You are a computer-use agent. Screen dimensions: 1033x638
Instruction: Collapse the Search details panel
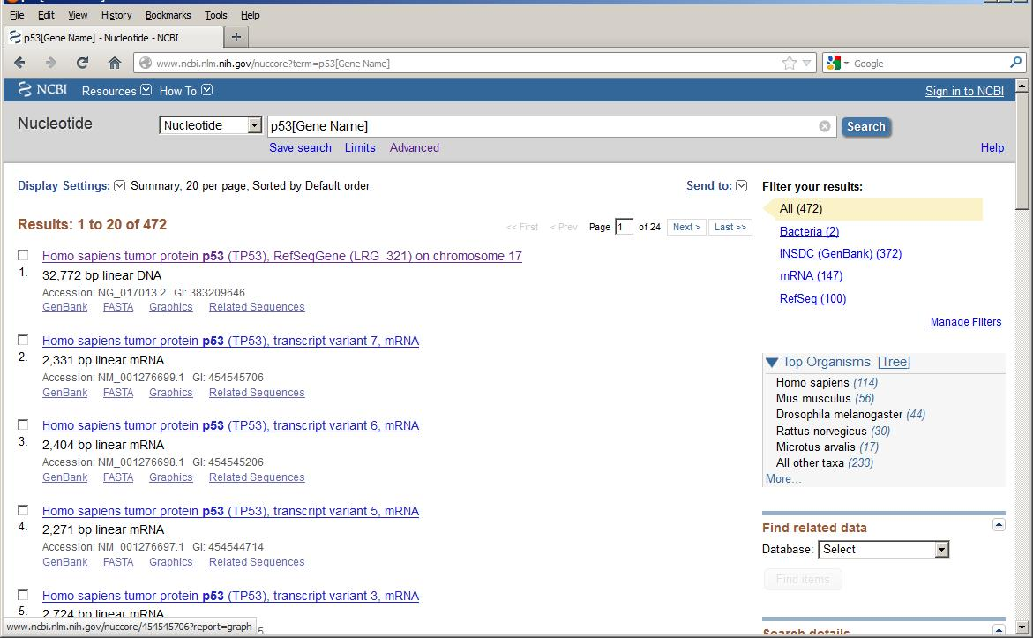click(999, 630)
